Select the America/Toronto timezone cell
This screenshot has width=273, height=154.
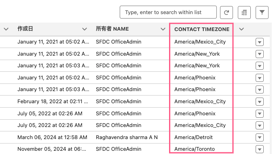(x=195, y=149)
